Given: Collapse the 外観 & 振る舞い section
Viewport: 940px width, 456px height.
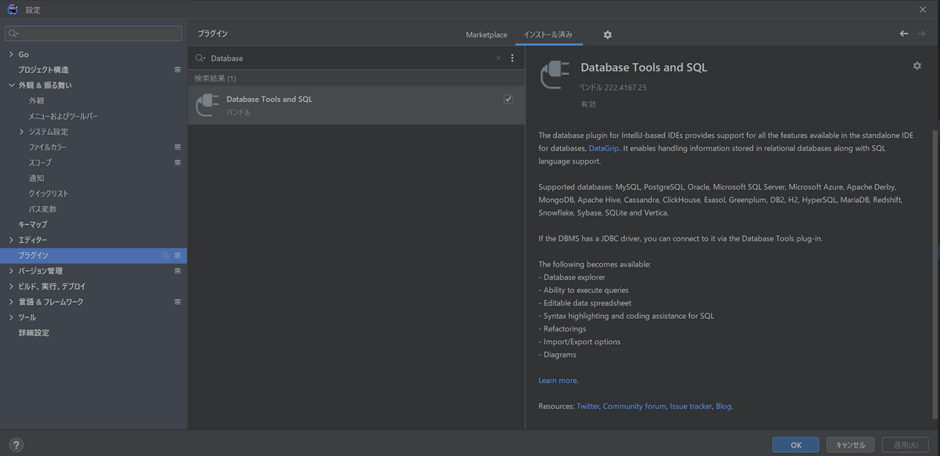Looking at the screenshot, I should coord(11,85).
